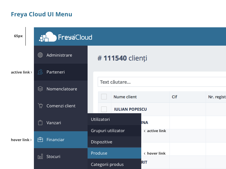Click the FreyaCloud cloud logo
226x169 pixels.
(51, 36)
